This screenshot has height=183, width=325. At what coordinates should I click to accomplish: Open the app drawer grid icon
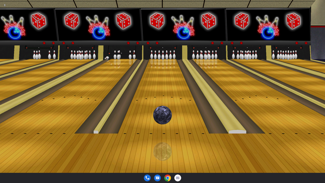click(x=178, y=178)
